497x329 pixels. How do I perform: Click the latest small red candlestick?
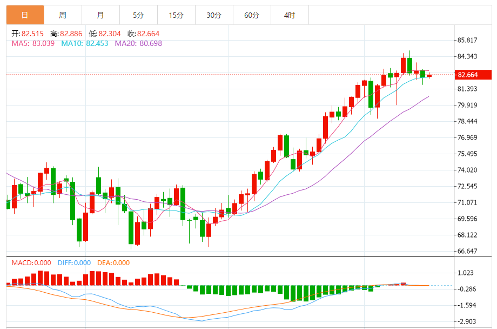pyautogui.click(x=429, y=76)
